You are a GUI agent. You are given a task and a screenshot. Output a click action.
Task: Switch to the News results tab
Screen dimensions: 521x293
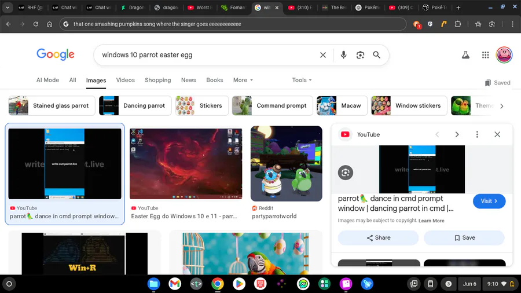(x=188, y=80)
